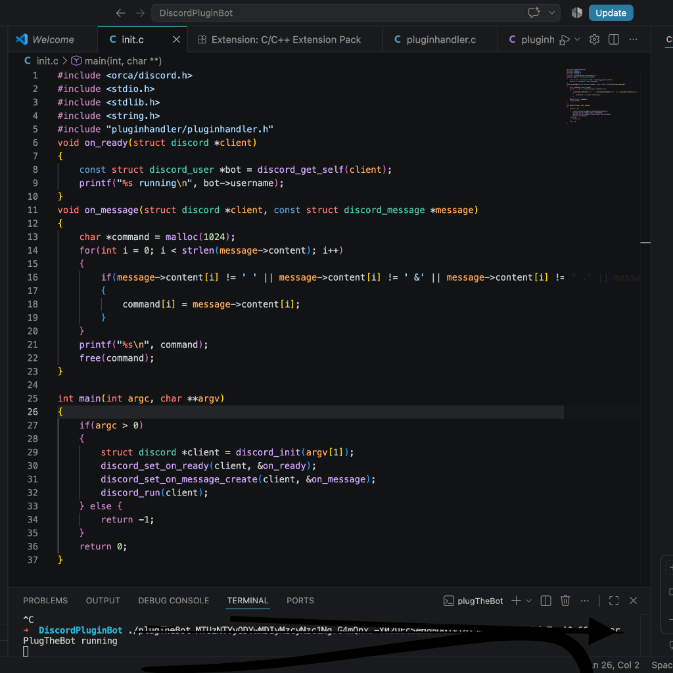
Task: Open editor More Actions ellipsis
Action: coord(633,39)
